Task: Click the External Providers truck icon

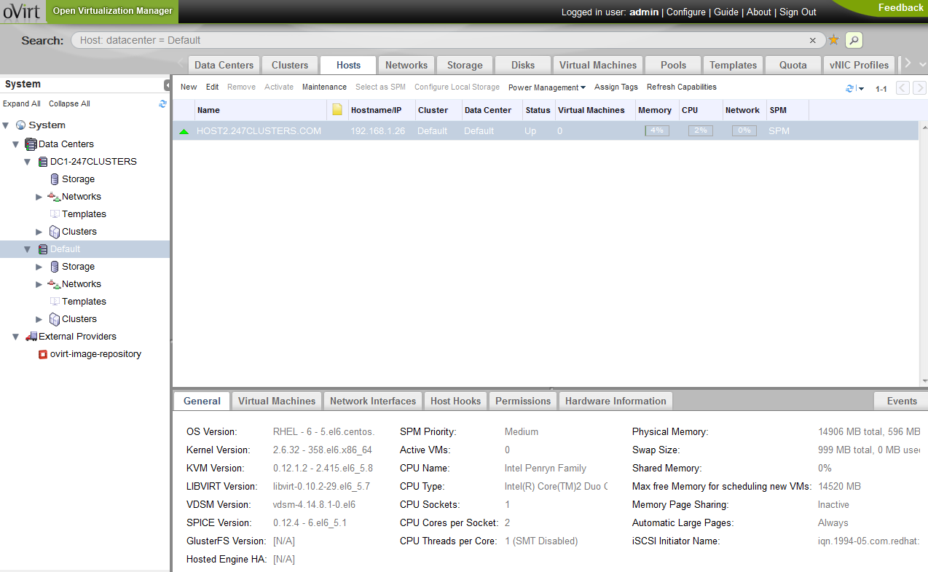Action: (31, 337)
